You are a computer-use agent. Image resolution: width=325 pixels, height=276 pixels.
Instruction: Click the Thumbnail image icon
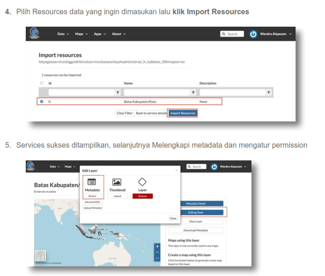click(x=117, y=182)
